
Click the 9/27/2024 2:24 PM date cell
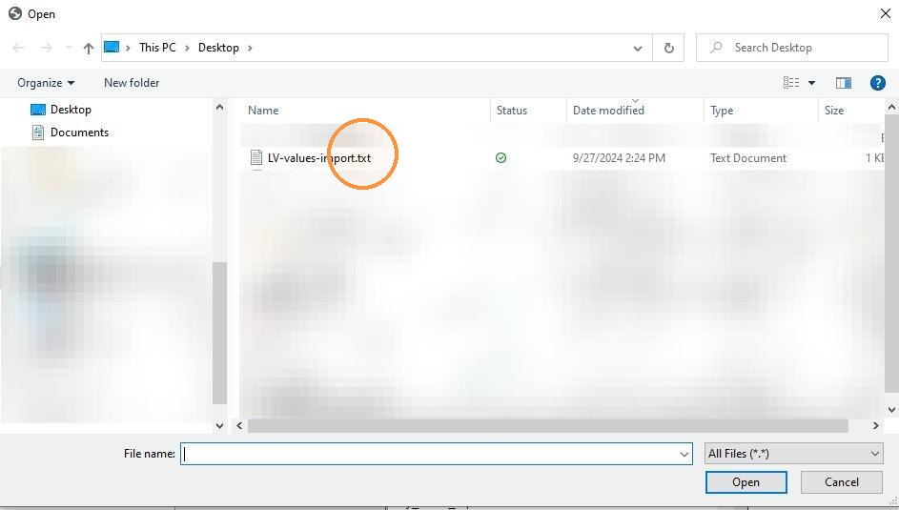(x=619, y=158)
